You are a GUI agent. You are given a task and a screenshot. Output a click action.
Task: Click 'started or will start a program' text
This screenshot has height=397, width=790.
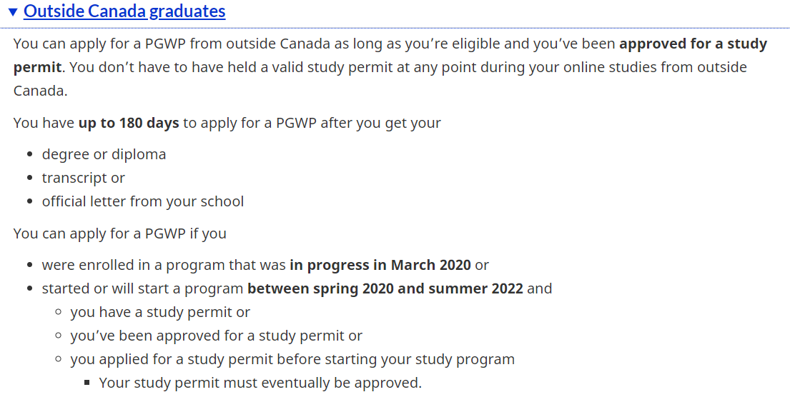click(143, 288)
